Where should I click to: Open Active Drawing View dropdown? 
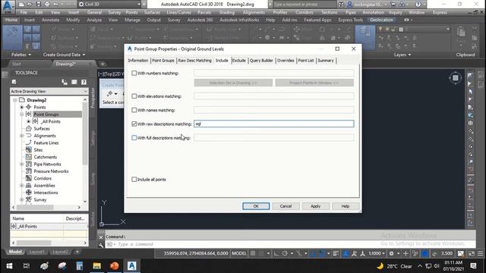49,91
